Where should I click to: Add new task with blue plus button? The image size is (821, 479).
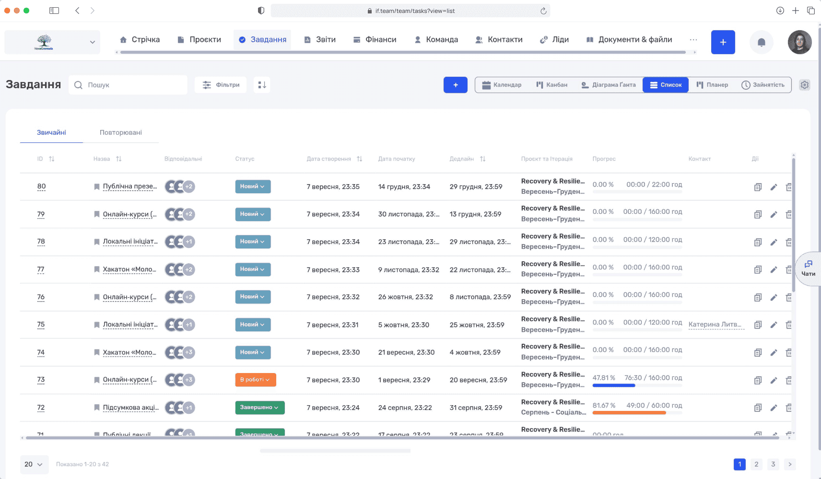point(456,85)
